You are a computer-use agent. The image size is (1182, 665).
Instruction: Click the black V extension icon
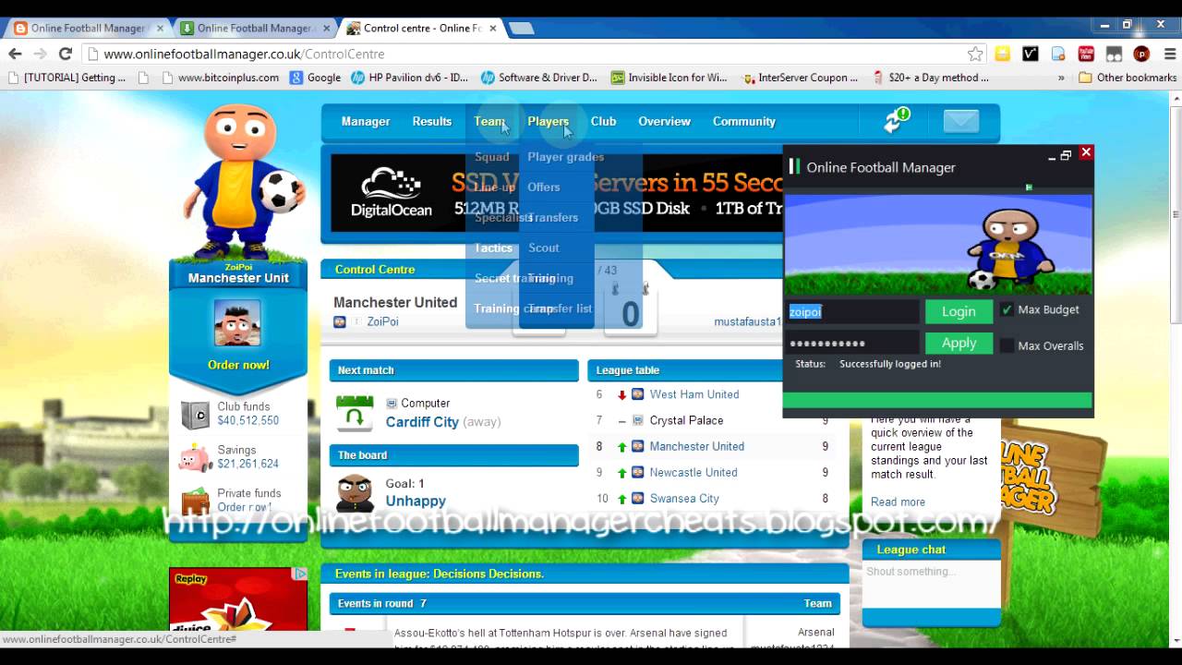click(x=1030, y=54)
